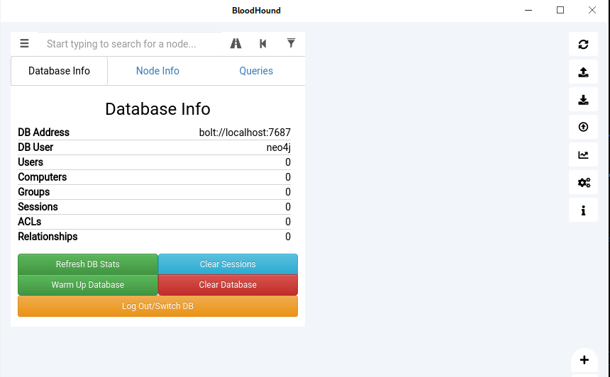Click the red Clear Database button
The width and height of the screenshot is (610, 377).
tap(228, 285)
